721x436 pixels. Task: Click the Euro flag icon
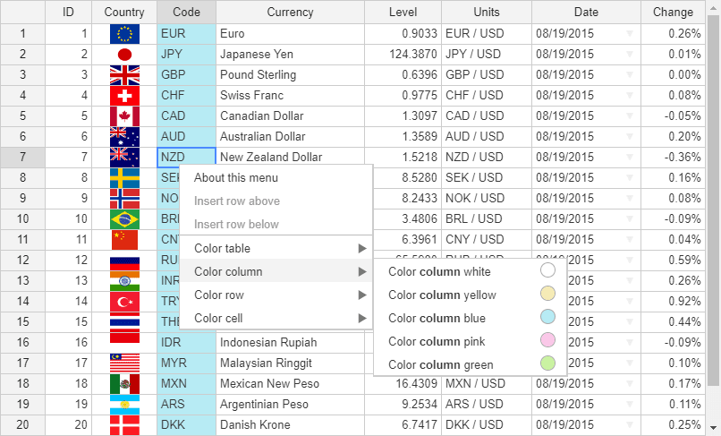[x=124, y=34]
